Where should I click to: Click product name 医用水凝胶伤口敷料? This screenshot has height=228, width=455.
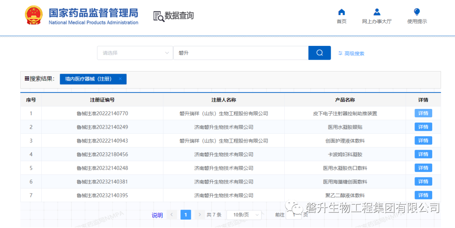click(345, 168)
